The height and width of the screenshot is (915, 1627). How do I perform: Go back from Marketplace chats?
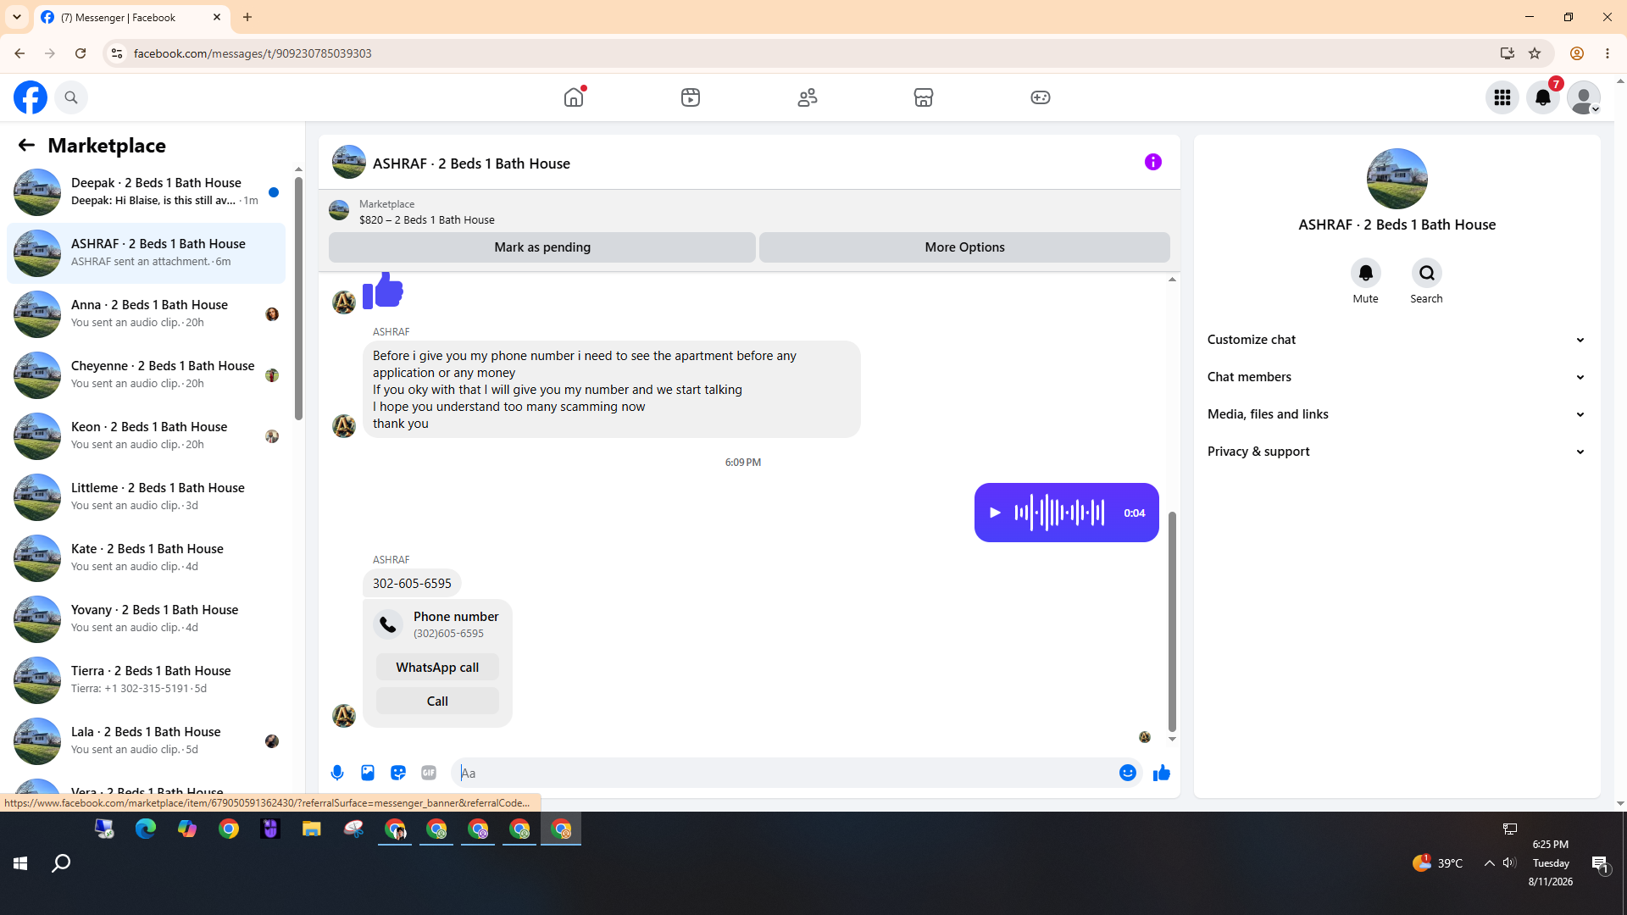(x=26, y=145)
